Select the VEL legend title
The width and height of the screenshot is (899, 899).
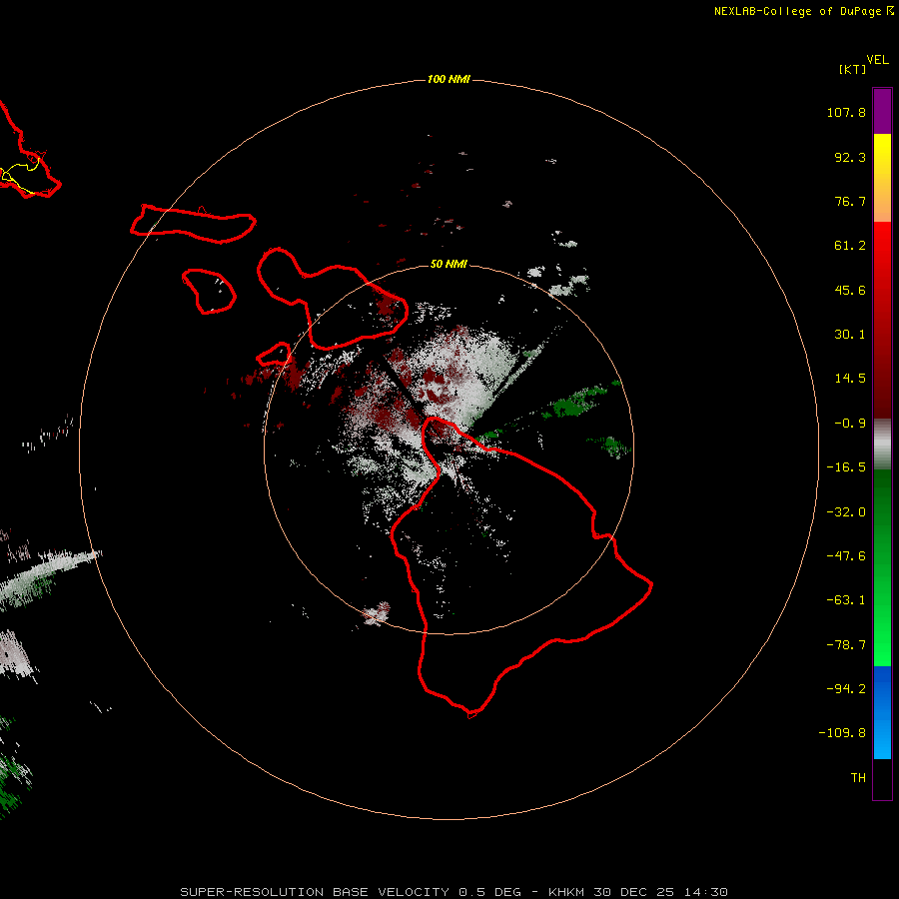878,60
